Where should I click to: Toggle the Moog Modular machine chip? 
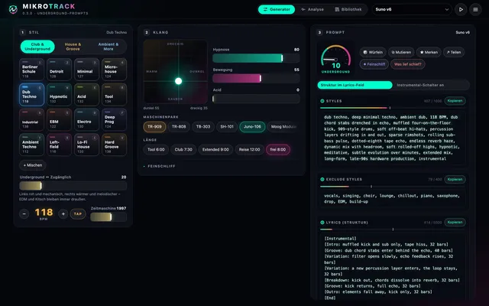[283, 127]
